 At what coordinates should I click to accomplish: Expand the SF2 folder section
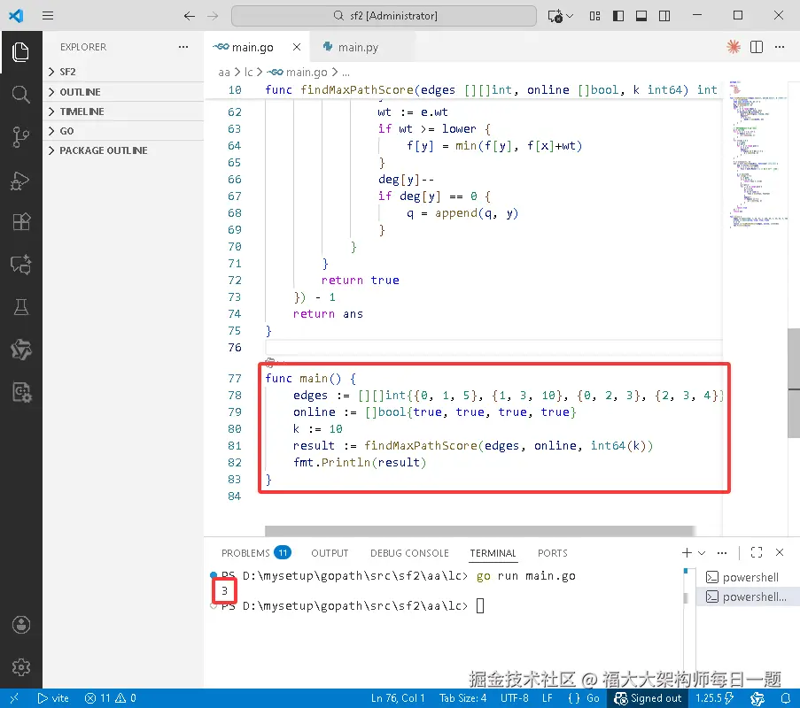click(123, 72)
